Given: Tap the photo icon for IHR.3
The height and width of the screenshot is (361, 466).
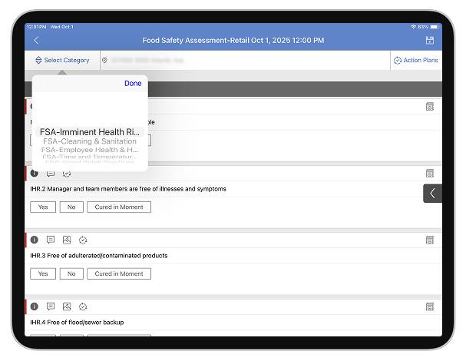Looking at the screenshot, I should [67, 240].
